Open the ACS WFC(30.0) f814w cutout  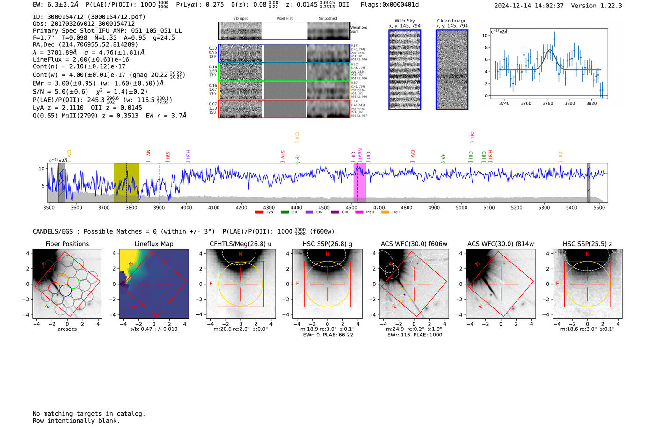click(x=501, y=284)
